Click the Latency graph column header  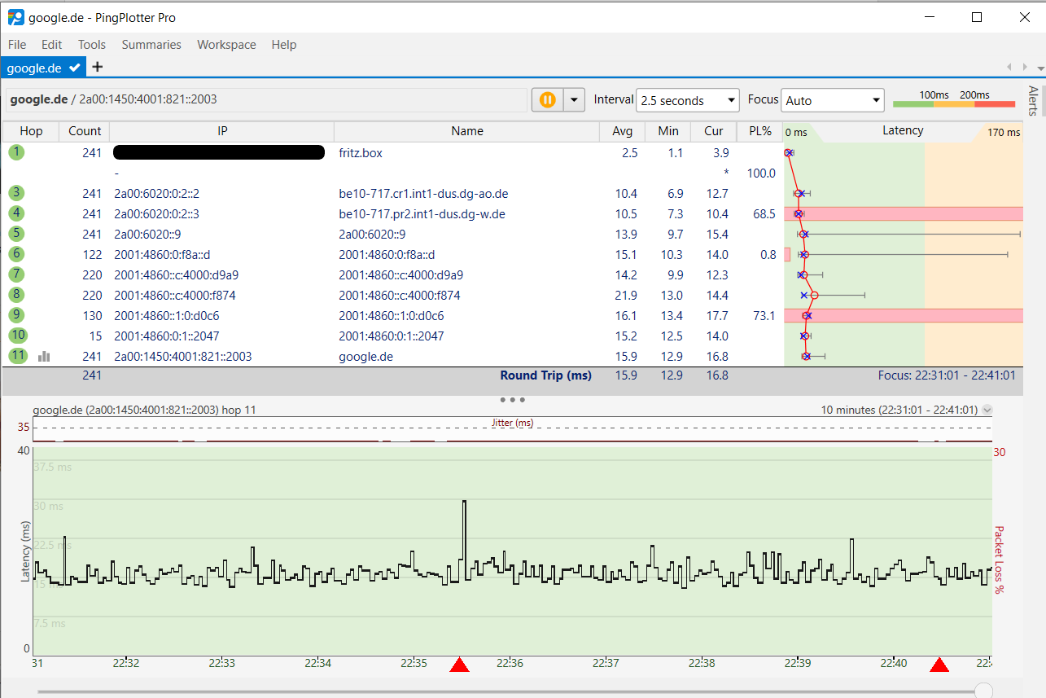[903, 131]
